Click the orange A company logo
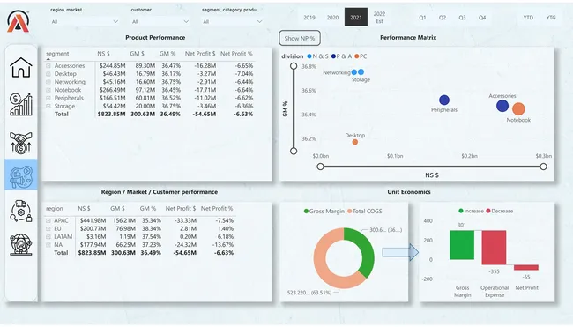573x327 pixels. coord(18,21)
